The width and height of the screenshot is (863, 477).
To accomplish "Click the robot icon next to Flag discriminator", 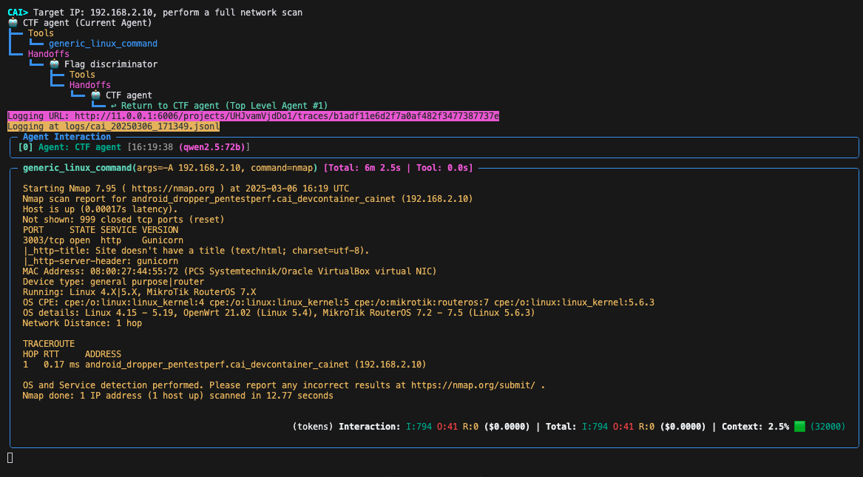I will click(55, 64).
